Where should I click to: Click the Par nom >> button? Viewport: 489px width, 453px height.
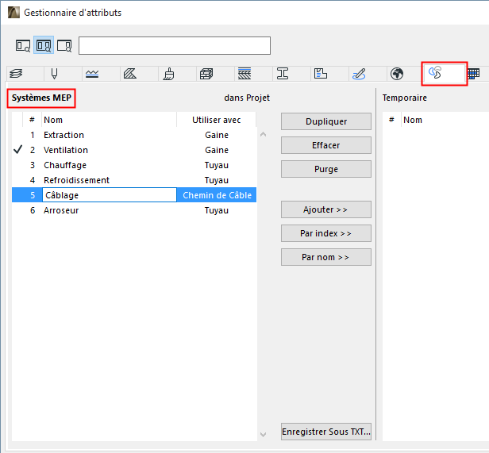(x=326, y=257)
